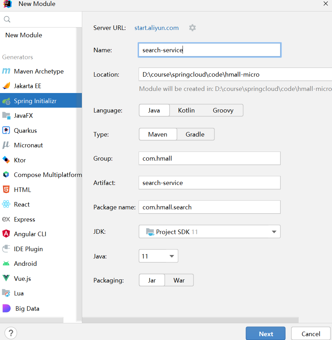332x340 pixels.
Task: Select the New Module list entry
Action: point(24,35)
